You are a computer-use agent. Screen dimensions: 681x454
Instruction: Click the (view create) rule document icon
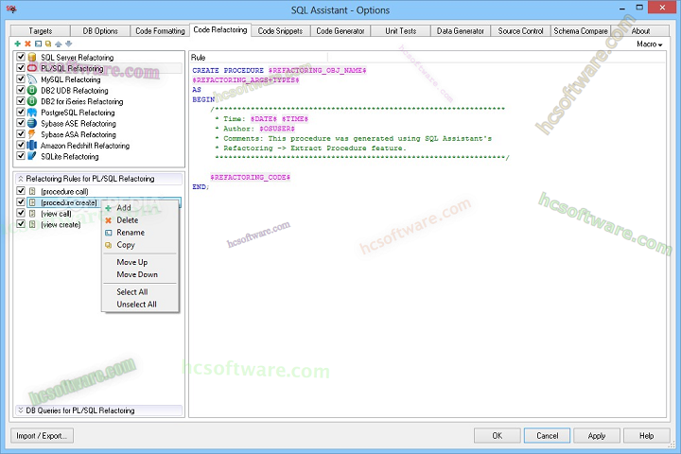[32, 224]
